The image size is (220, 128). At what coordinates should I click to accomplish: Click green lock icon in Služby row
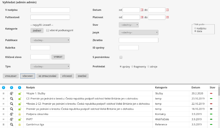[x=20, y=93]
